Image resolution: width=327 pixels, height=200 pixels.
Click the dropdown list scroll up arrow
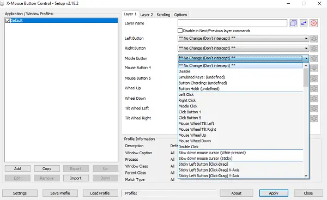(306, 65)
